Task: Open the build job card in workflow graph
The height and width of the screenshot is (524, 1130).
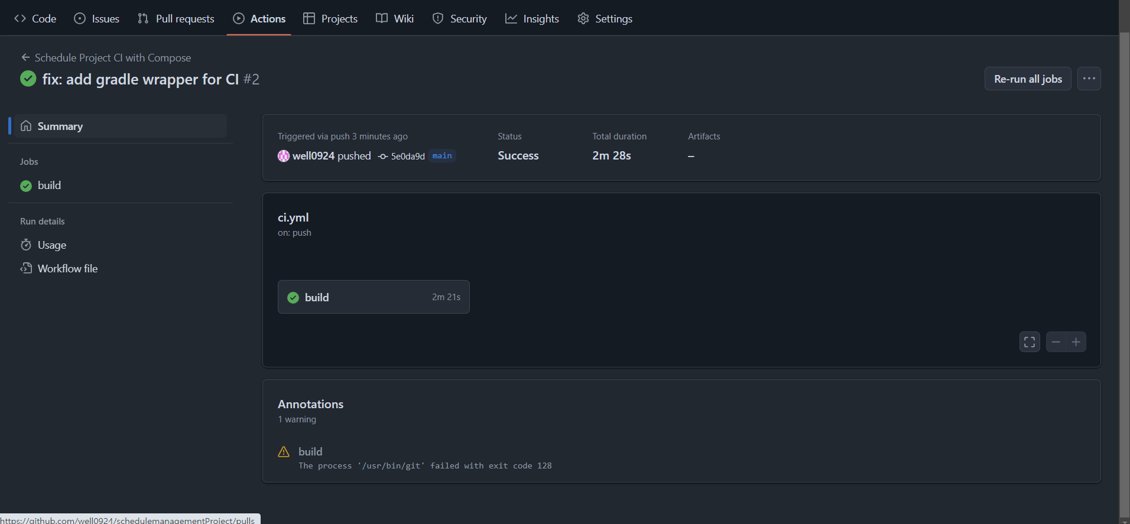Action: (374, 297)
